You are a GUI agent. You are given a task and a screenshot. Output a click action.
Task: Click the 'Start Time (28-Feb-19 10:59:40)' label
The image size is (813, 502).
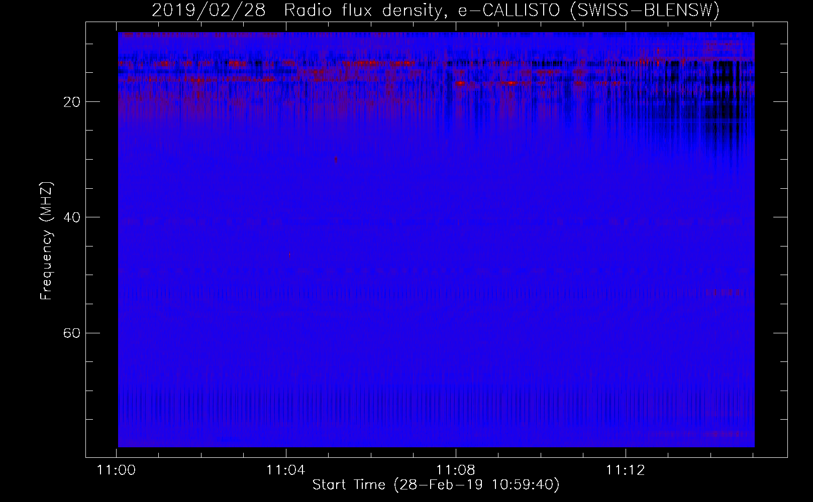(x=436, y=485)
